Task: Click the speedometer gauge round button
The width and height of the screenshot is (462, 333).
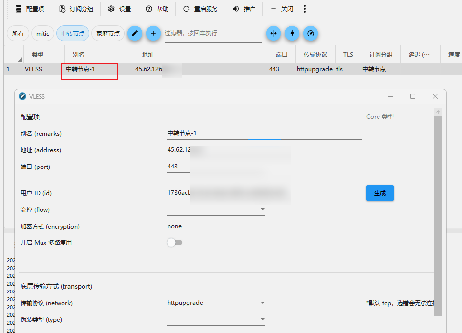Action: pyautogui.click(x=311, y=33)
